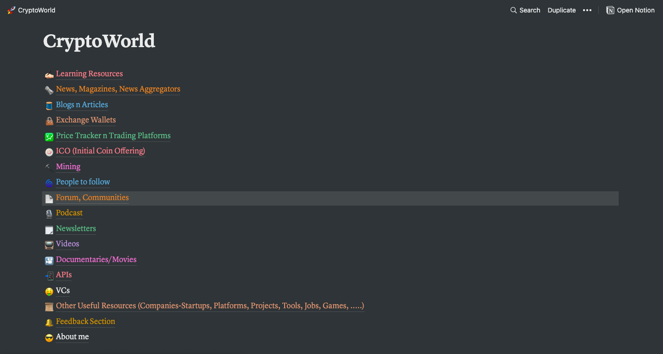
Task: Open the Learning Resources page
Action: (89, 74)
